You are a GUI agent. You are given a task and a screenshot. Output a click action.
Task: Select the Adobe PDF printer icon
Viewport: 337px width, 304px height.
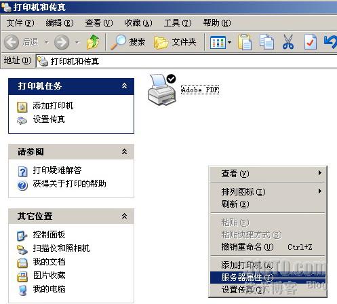tap(162, 90)
